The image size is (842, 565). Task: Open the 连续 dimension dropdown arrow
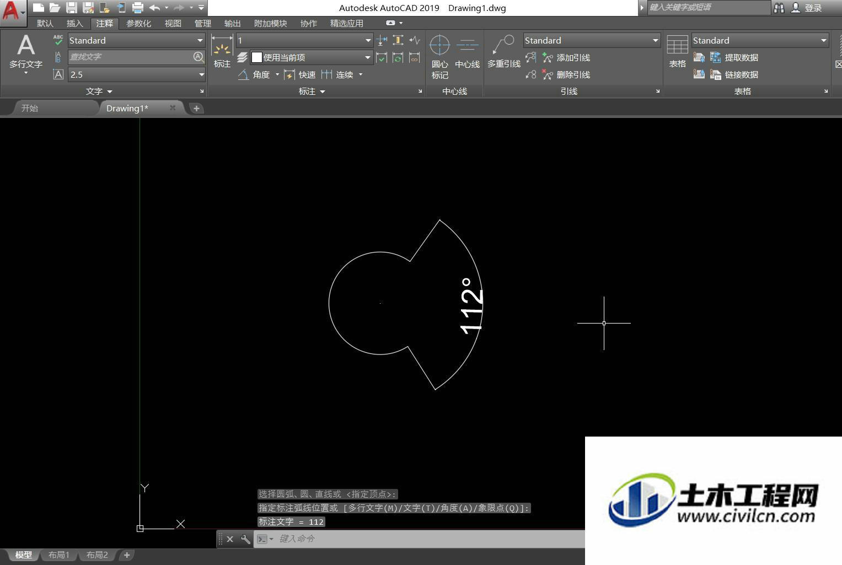tap(361, 74)
